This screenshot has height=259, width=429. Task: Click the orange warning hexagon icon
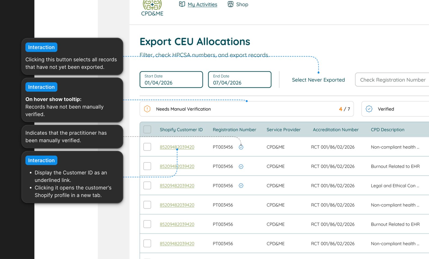pos(147,109)
